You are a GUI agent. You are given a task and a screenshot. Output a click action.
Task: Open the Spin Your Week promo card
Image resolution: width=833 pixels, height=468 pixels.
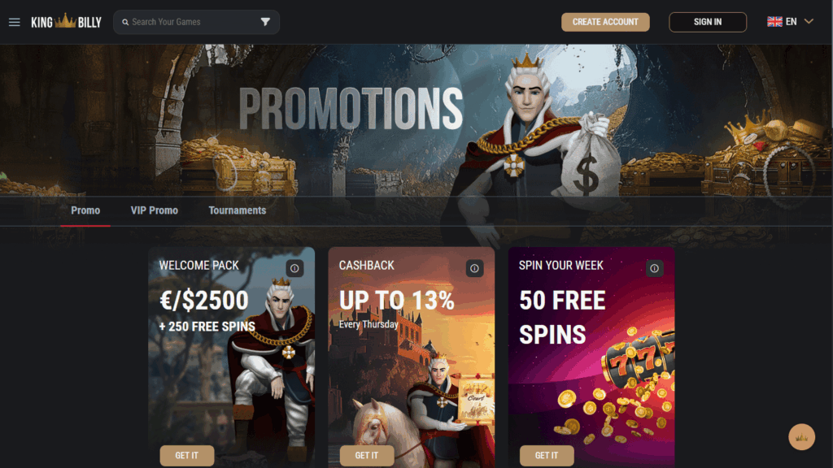[591, 357]
